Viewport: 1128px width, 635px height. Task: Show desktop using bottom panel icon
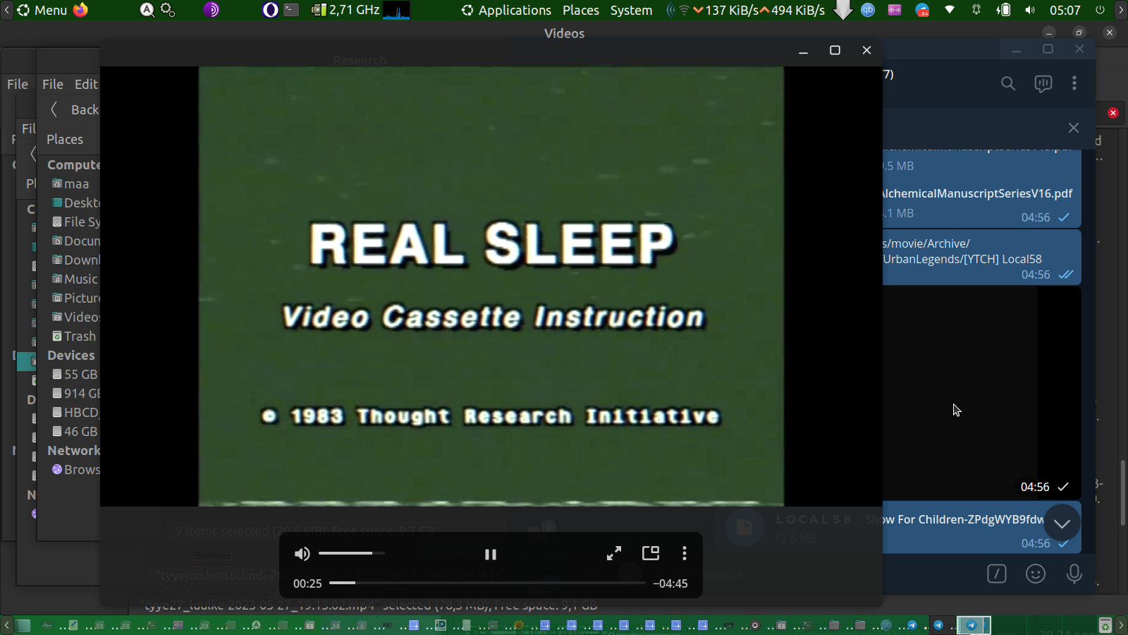click(23, 625)
